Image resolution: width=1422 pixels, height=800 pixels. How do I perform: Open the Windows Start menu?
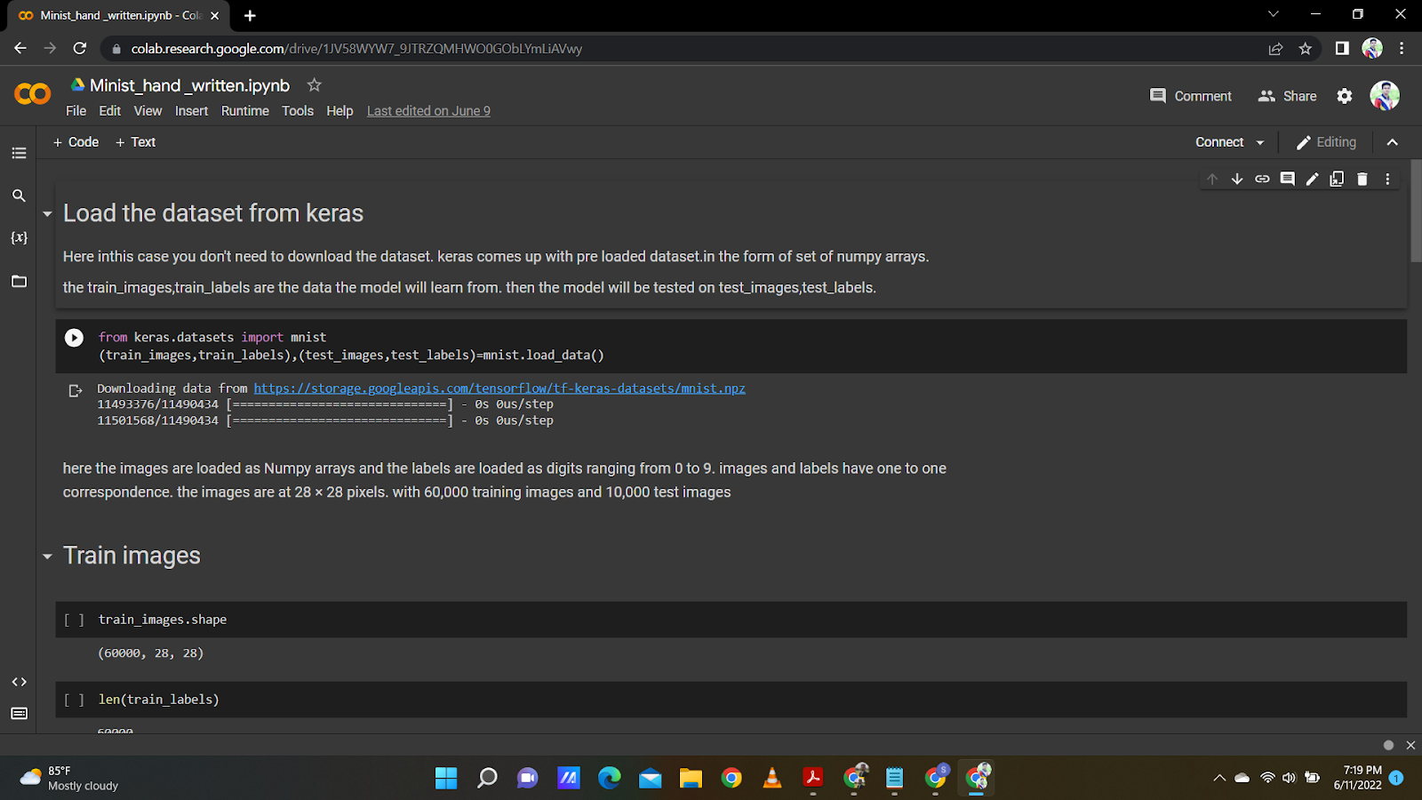point(446,779)
